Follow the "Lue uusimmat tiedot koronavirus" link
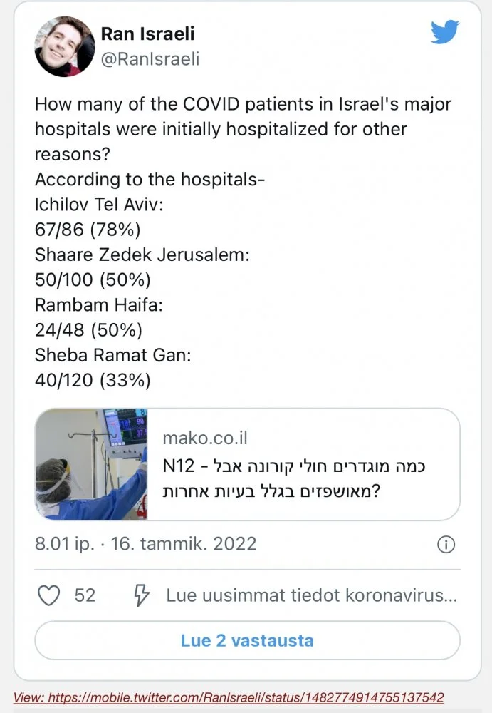This screenshot has height=713, width=492. (312, 595)
